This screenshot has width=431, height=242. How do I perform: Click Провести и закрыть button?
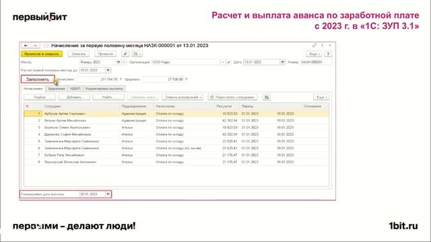42,54
